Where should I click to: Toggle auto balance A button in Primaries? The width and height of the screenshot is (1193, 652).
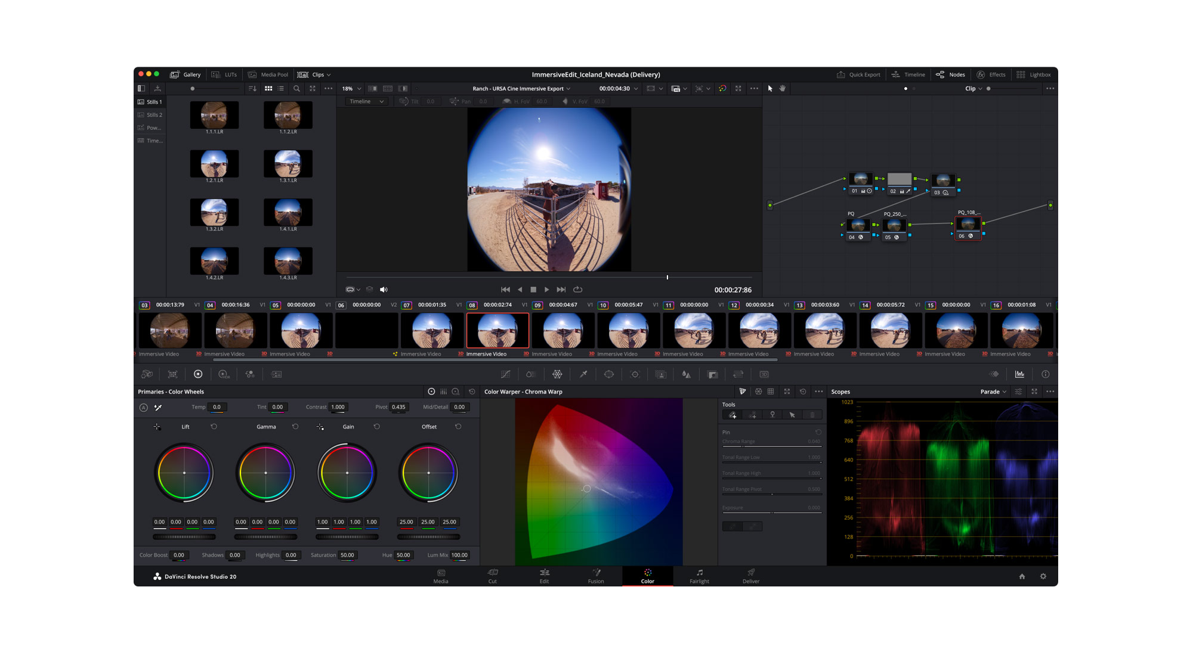(143, 408)
